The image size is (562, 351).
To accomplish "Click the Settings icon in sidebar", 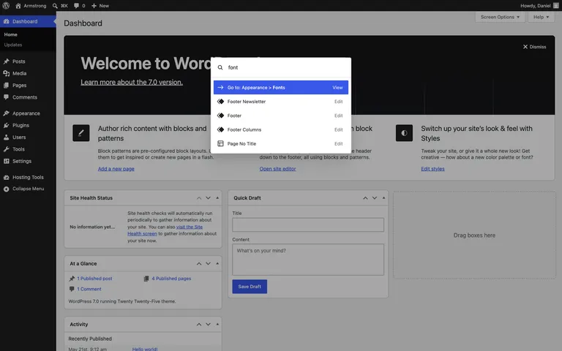I will tap(6, 161).
